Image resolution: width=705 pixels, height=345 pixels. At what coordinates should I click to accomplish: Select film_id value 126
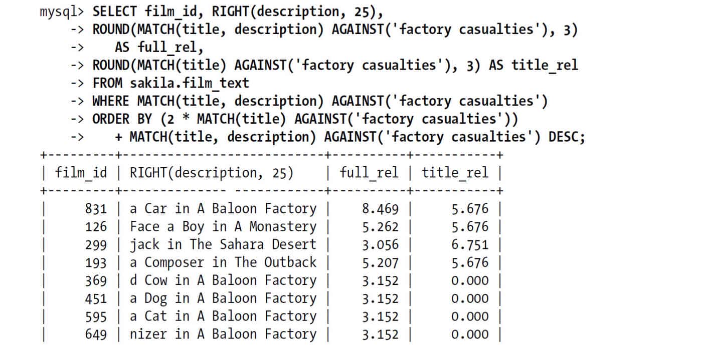(x=96, y=227)
